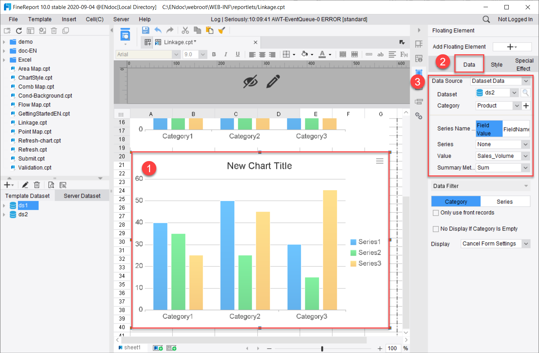The image size is (539, 353).
Task: Insert formula with the F(x) icon
Action: [404, 54]
